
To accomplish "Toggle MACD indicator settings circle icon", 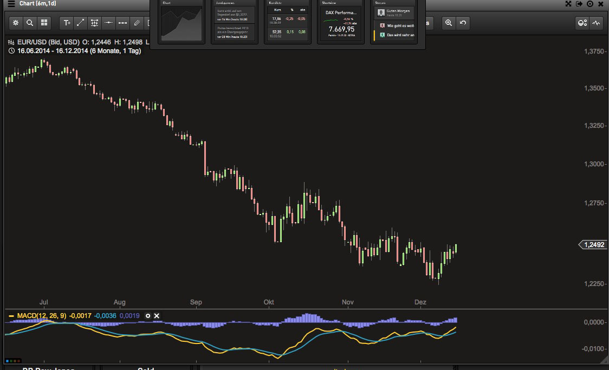I will pos(147,316).
